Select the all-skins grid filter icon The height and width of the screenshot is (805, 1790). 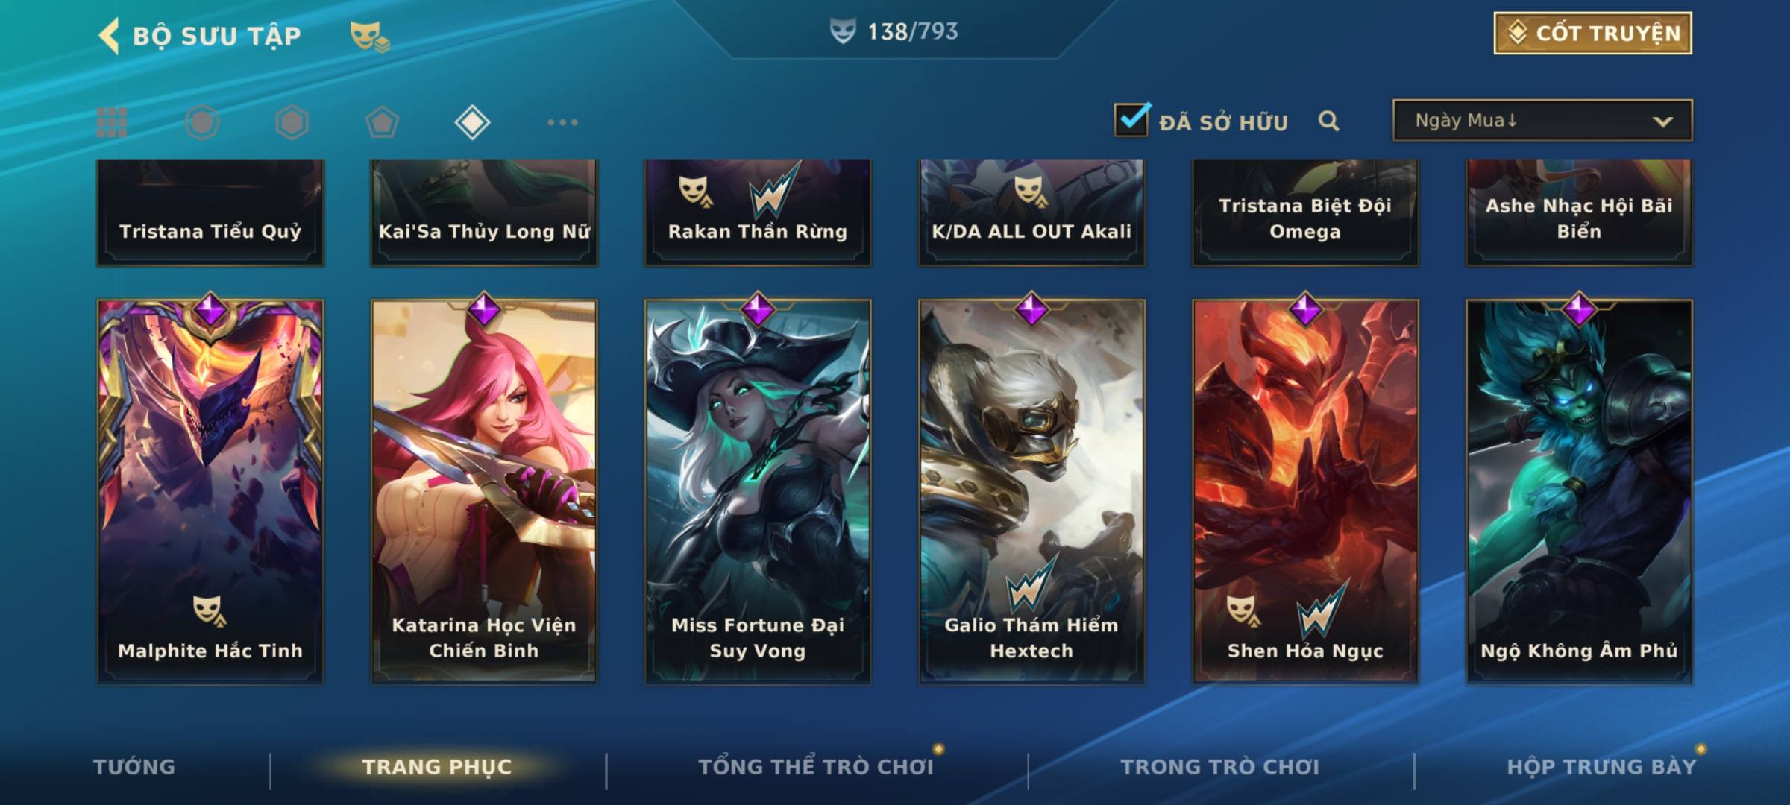(112, 122)
